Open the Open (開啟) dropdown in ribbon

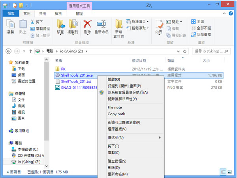pos(174,22)
